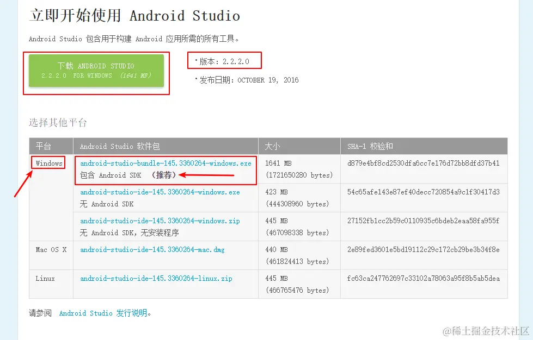Click the 立即开始使用 Android Studio heading
Screen dimensions: 533x340
134,16
